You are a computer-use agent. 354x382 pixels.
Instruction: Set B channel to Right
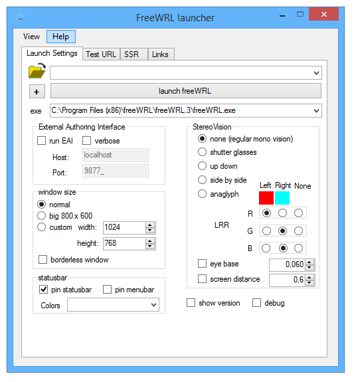(x=283, y=248)
